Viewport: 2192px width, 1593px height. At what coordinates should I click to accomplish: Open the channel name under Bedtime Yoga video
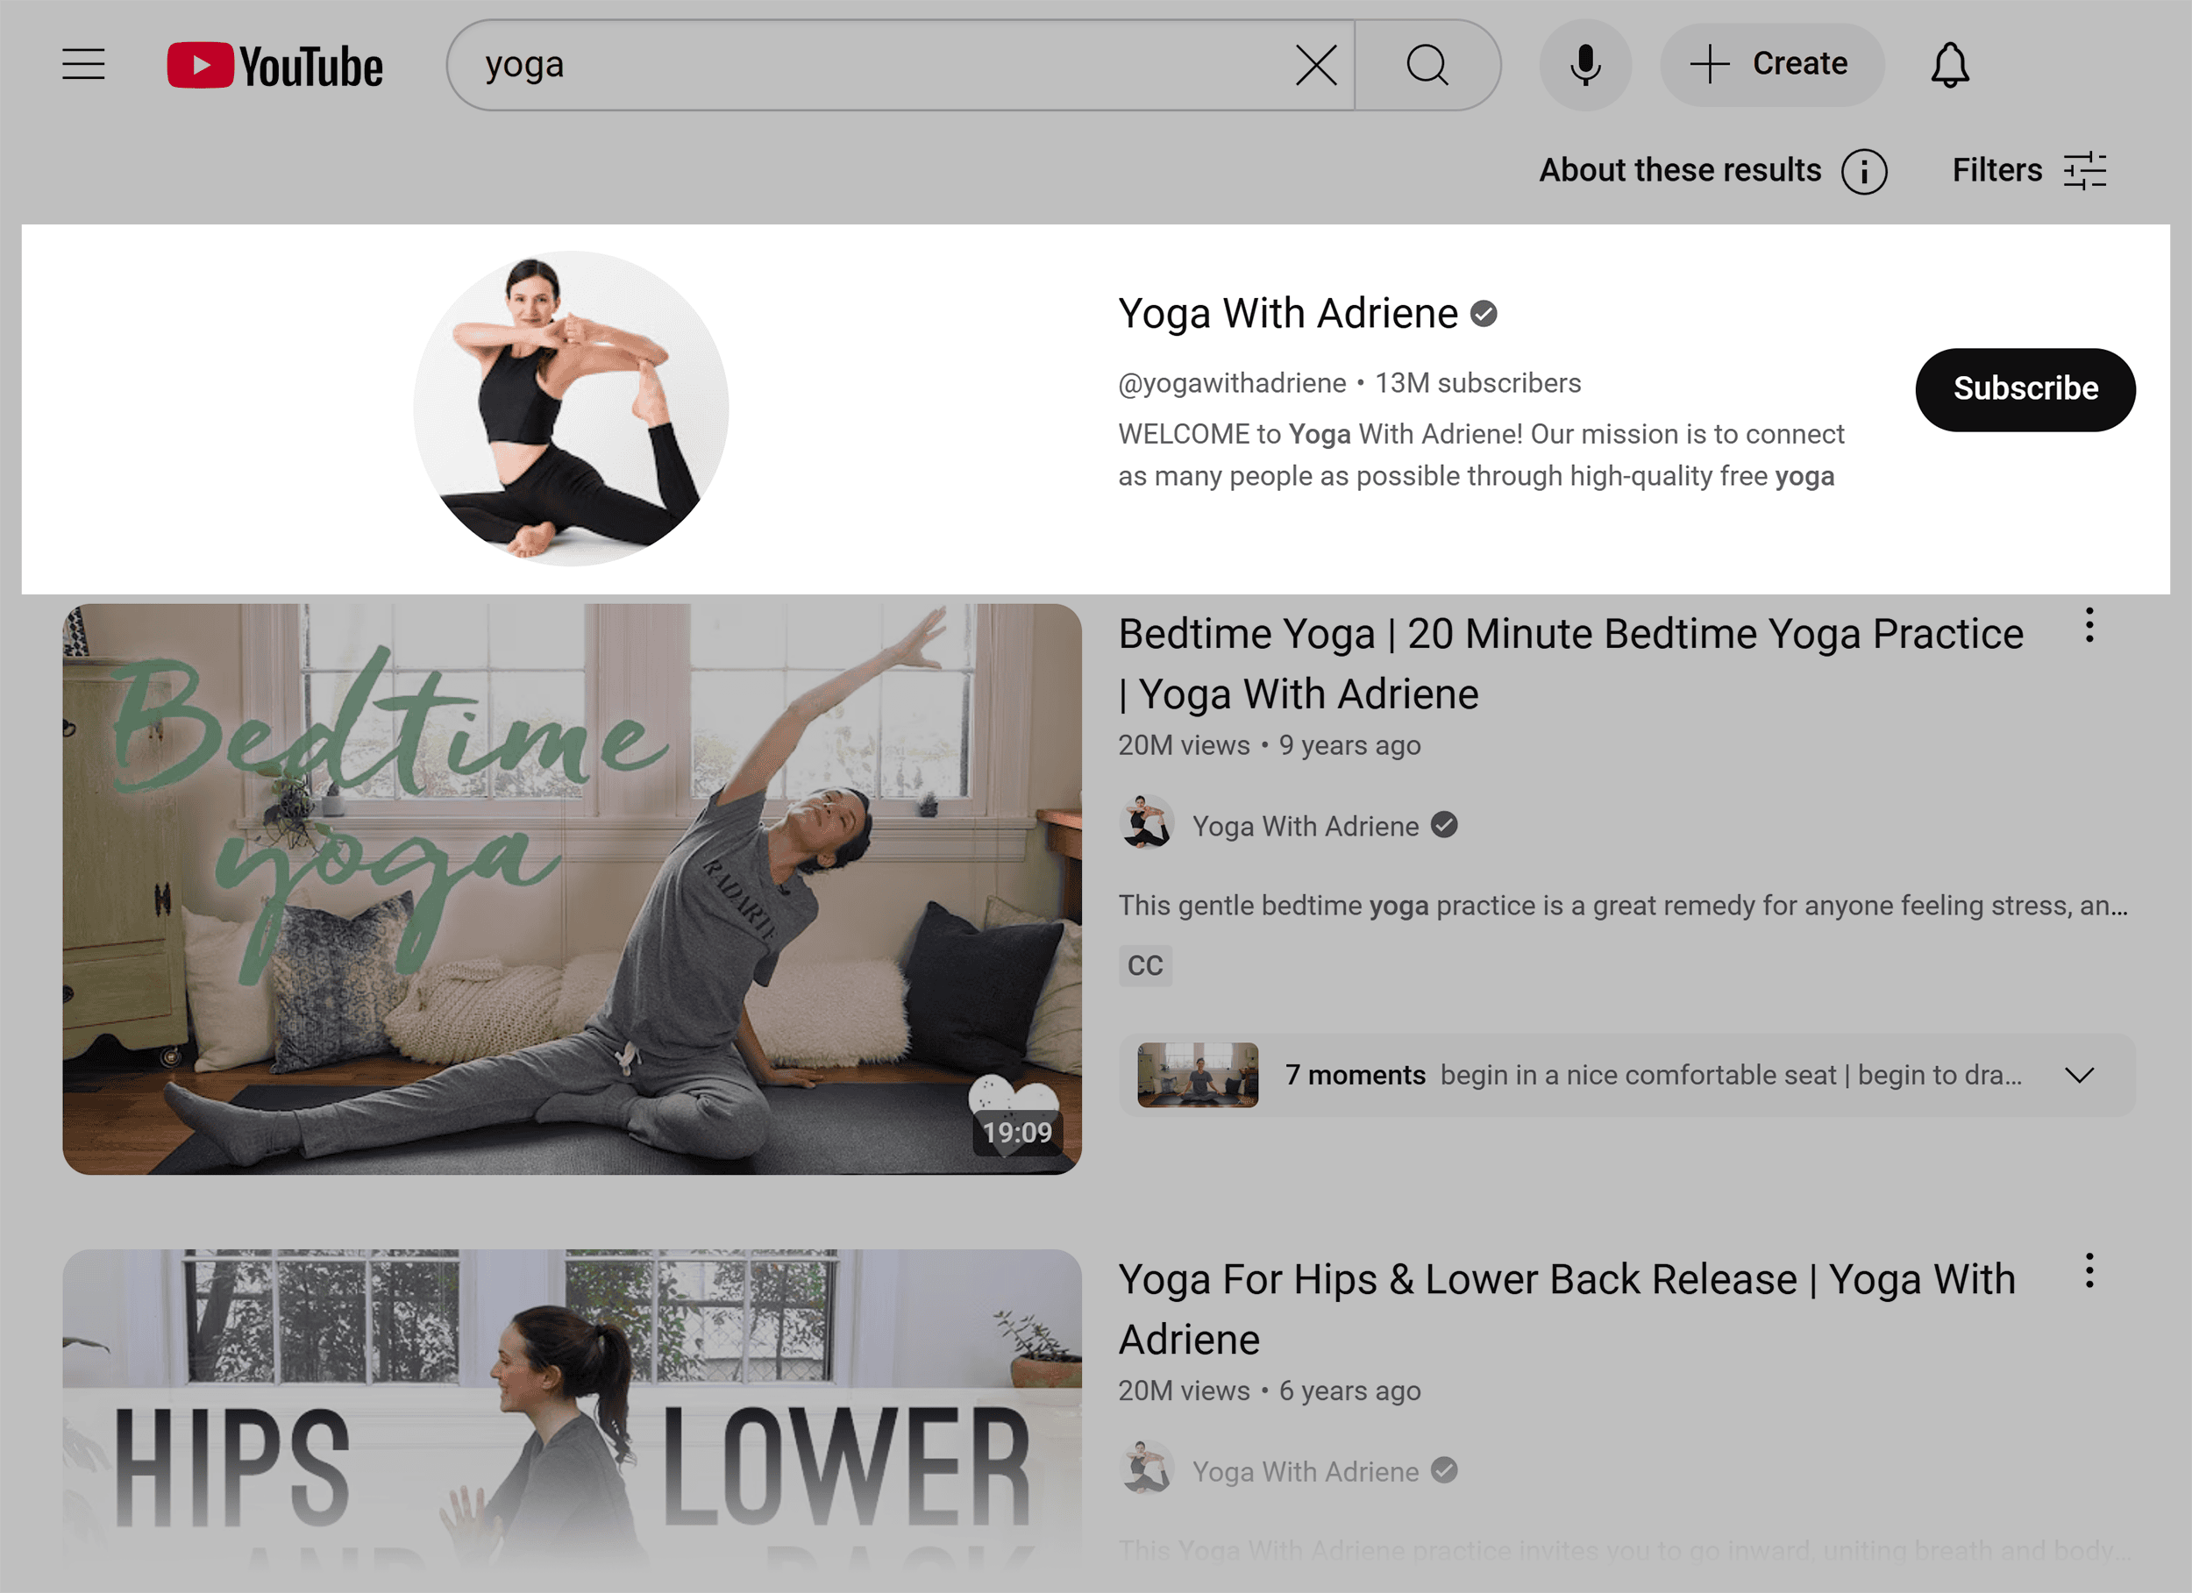[1305, 827]
